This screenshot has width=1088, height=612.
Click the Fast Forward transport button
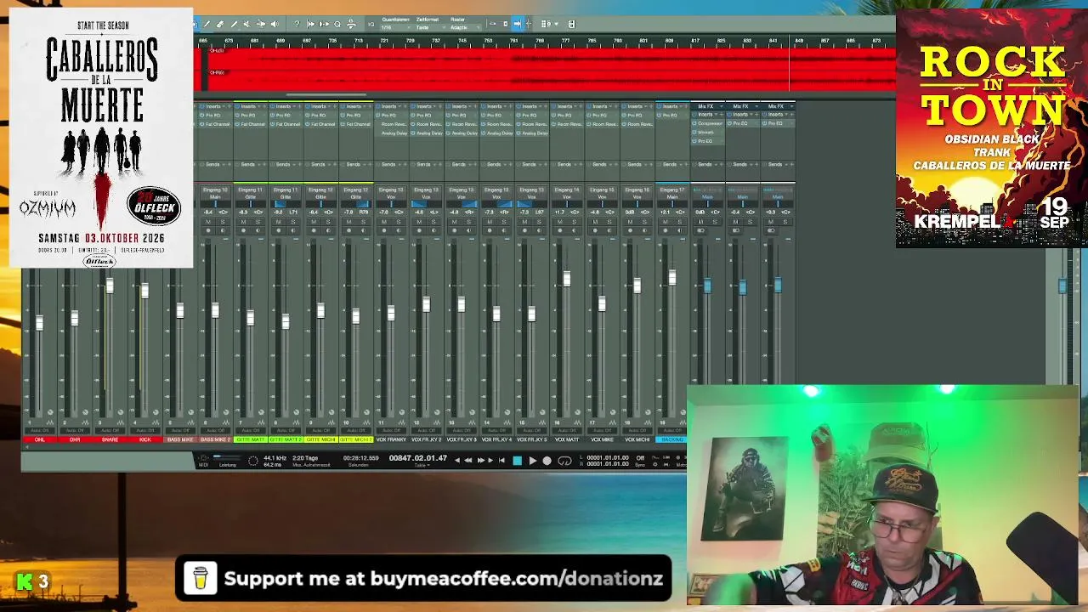point(480,461)
